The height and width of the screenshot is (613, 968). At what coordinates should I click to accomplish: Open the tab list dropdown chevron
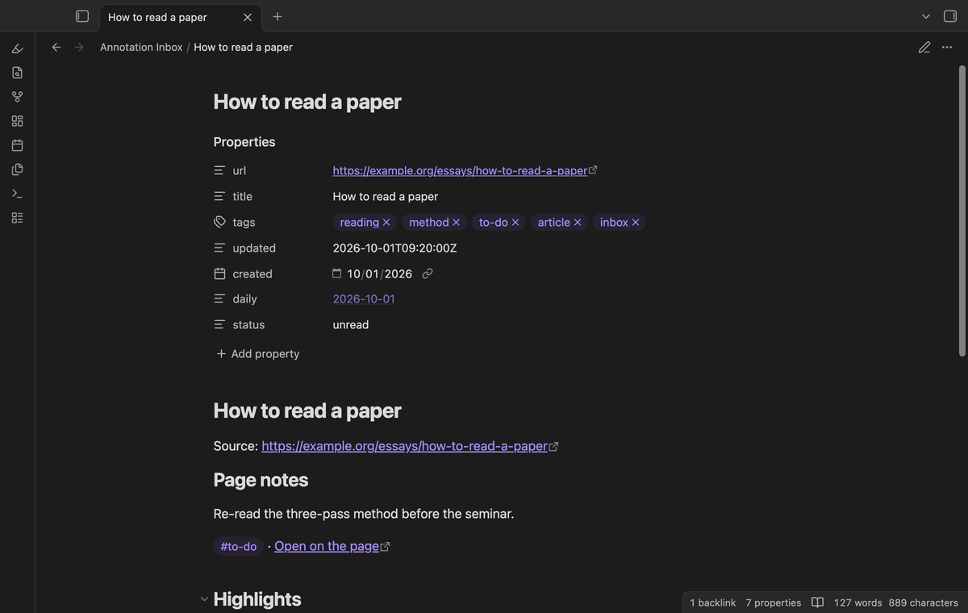pos(926,16)
